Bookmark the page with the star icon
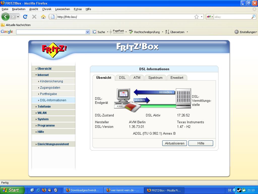 (x=197, y=17)
